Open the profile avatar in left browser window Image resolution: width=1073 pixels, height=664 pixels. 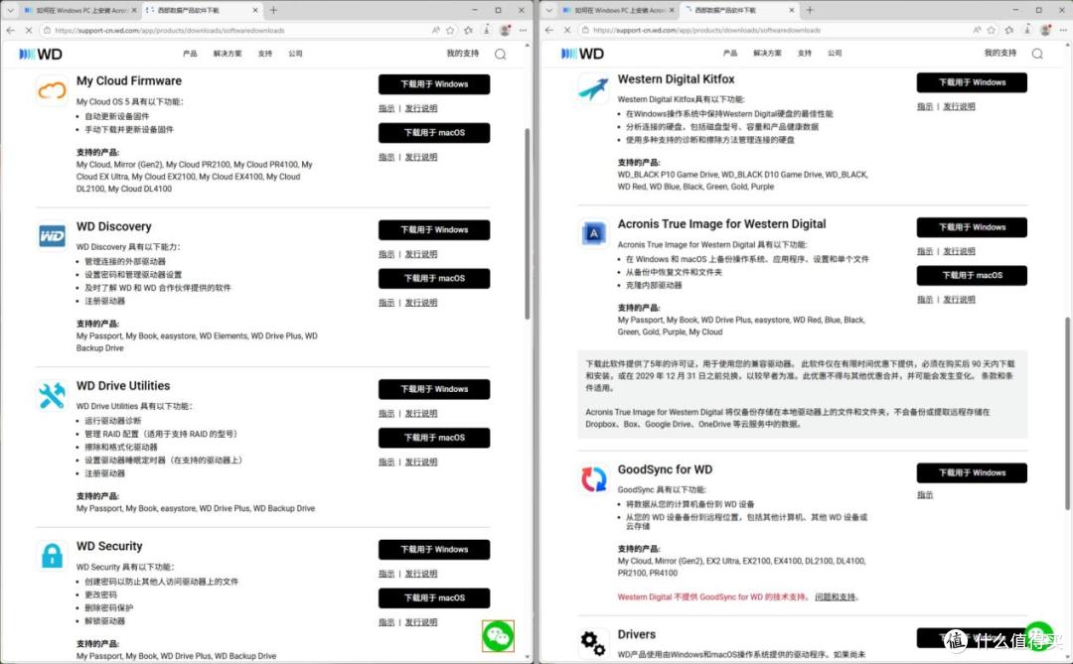tap(505, 30)
